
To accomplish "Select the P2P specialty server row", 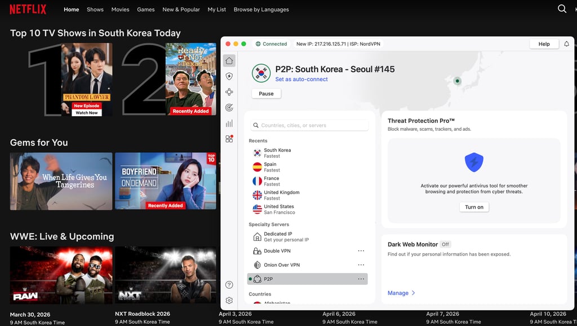I will (x=307, y=279).
